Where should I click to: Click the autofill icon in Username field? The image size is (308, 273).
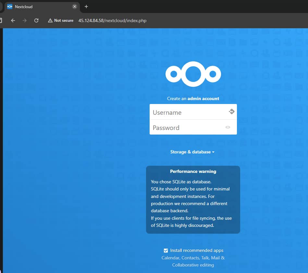[232, 111]
